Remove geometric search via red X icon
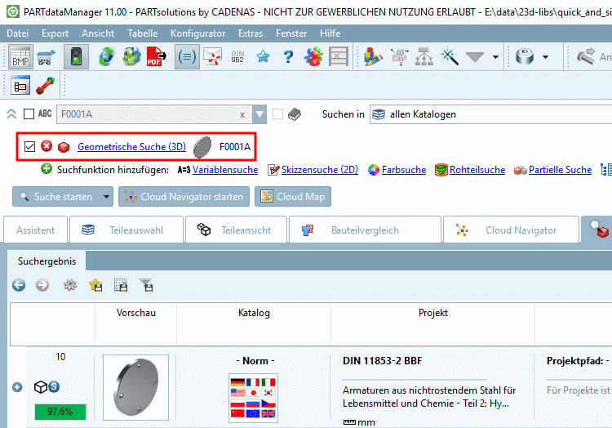Image resolution: width=612 pixels, height=428 pixels. [47, 146]
